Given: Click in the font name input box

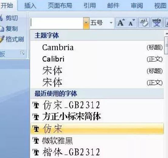Looking at the screenshot, I should 57,23.
